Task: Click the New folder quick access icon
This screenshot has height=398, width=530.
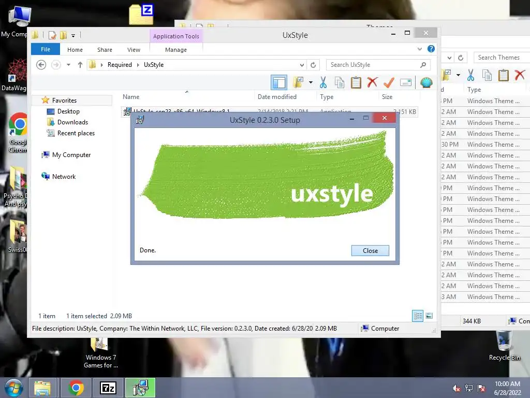Action: click(63, 35)
